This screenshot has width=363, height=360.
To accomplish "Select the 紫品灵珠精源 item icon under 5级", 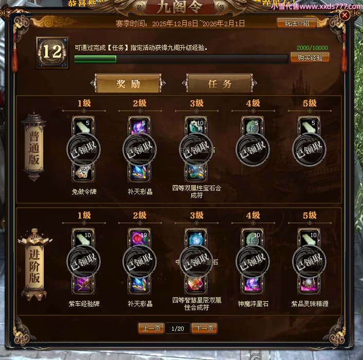I will (309, 284).
